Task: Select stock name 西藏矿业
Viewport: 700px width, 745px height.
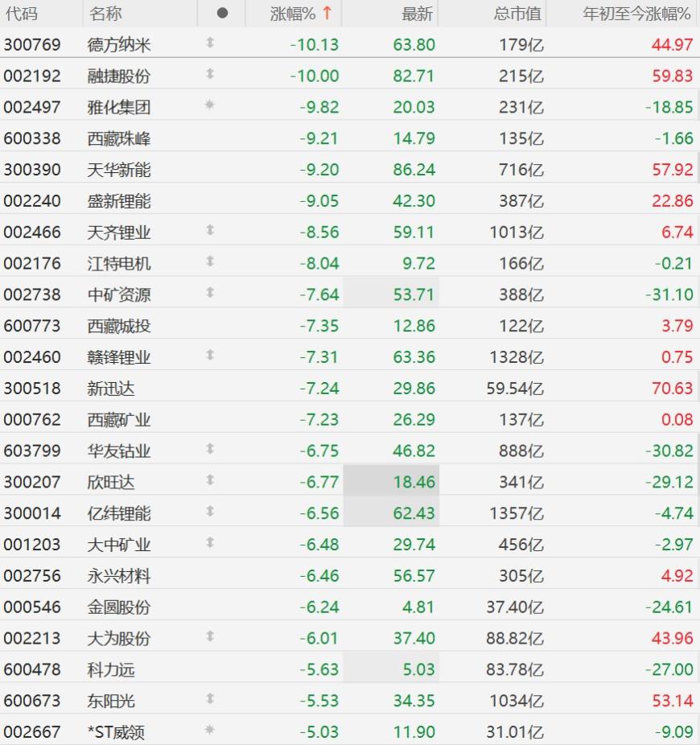Action: point(119,420)
